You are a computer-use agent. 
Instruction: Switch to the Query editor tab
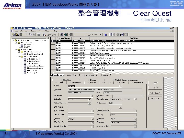click(71, 75)
